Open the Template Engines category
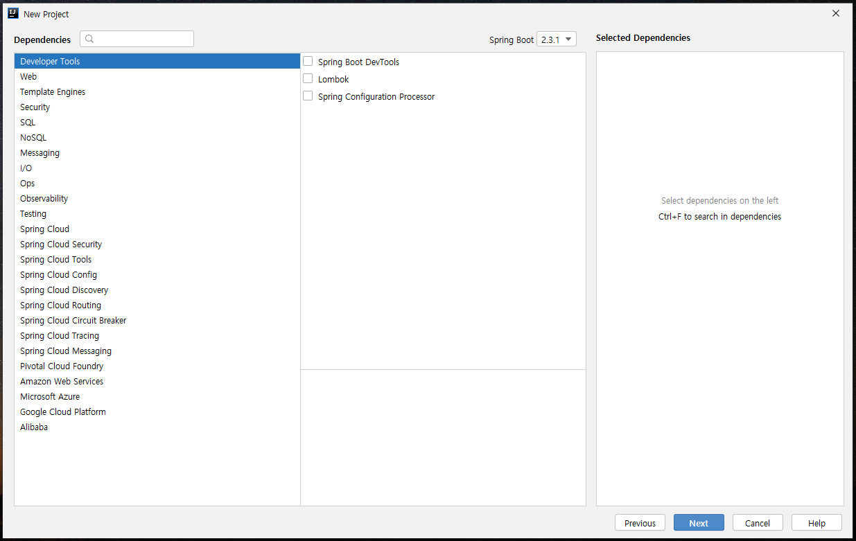The image size is (856, 541). pos(157,91)
